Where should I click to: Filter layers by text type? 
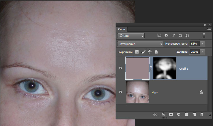(173, 36)
